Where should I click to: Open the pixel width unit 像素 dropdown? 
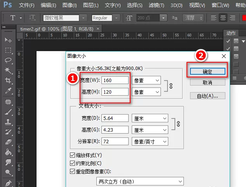(x=146, y=81)
